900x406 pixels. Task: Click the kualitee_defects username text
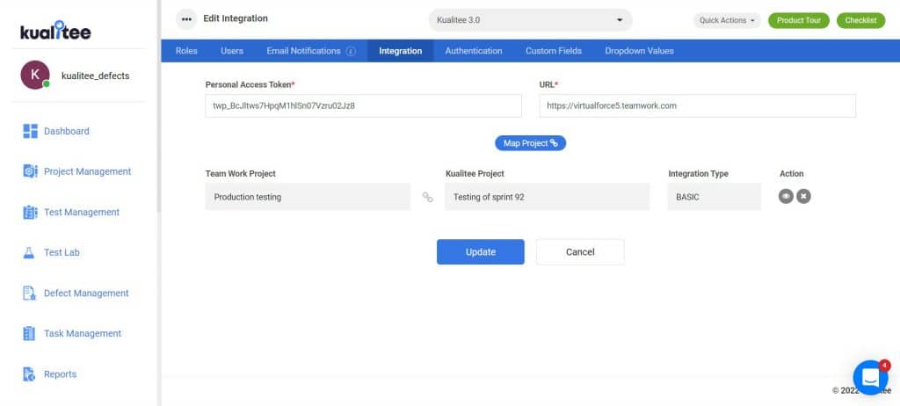click(95, 76)
